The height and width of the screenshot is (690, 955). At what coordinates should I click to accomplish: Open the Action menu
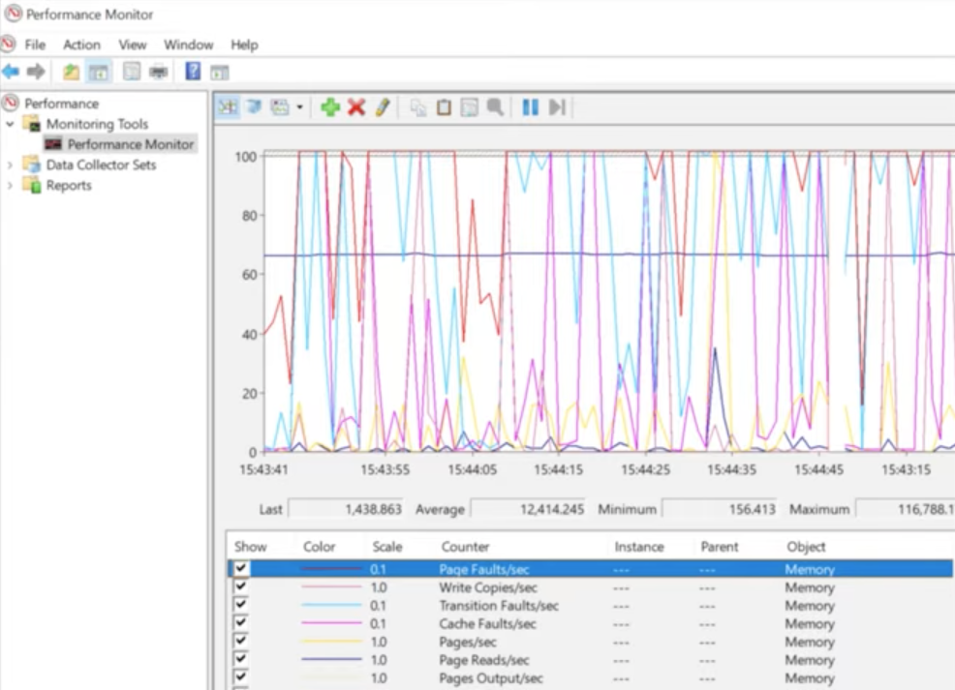tap(81, 45)
